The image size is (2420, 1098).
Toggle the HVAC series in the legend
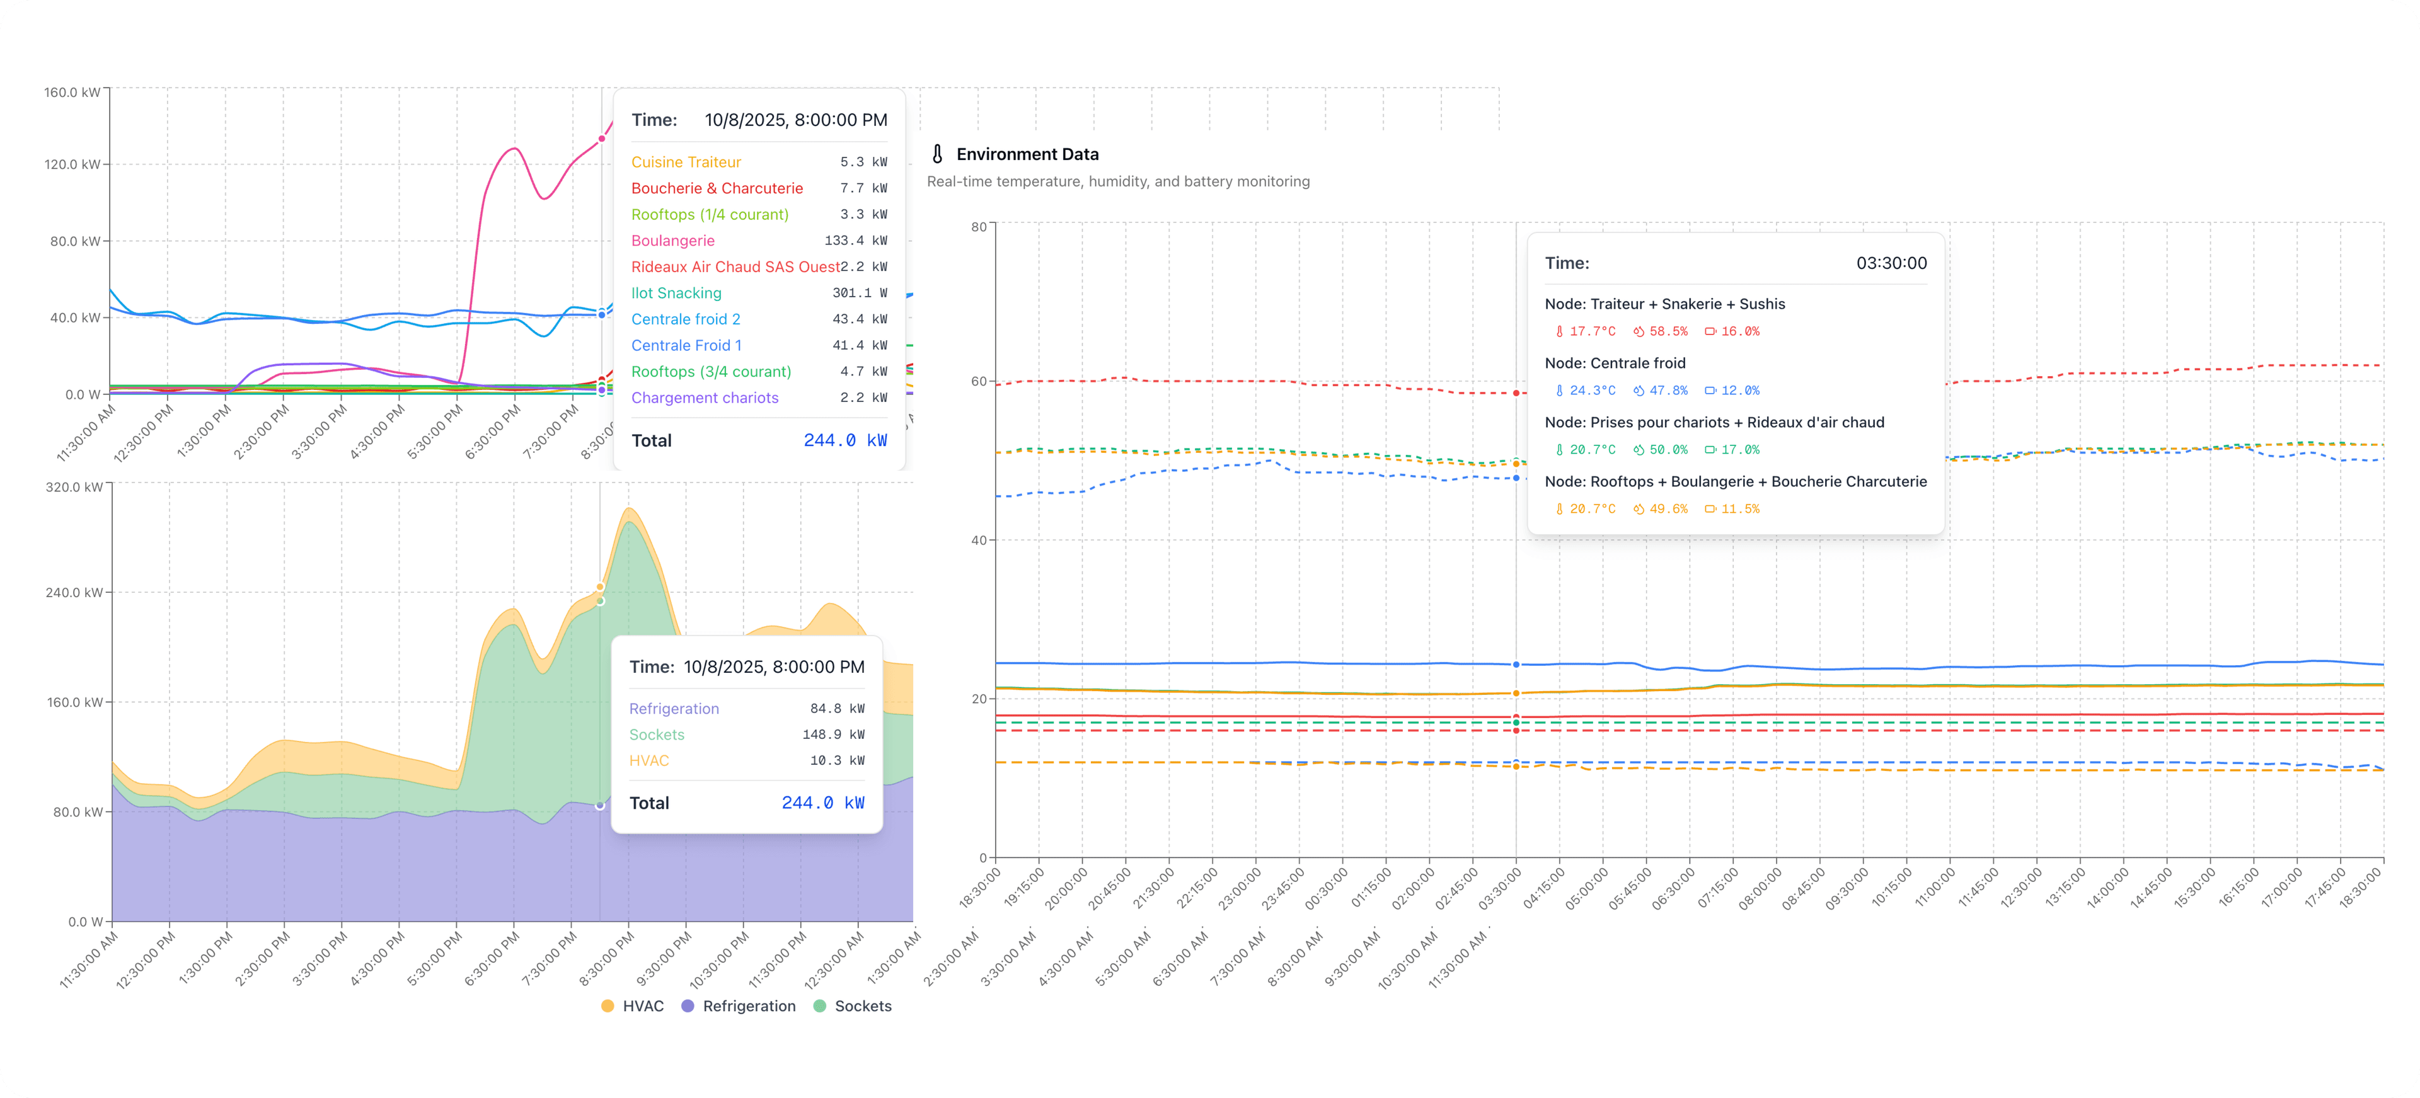click(x=643, y=1006)
